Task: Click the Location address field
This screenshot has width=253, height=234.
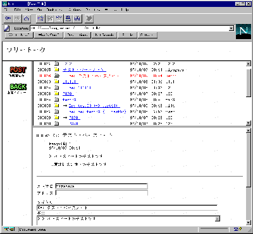Action: [x=130, y=28]
